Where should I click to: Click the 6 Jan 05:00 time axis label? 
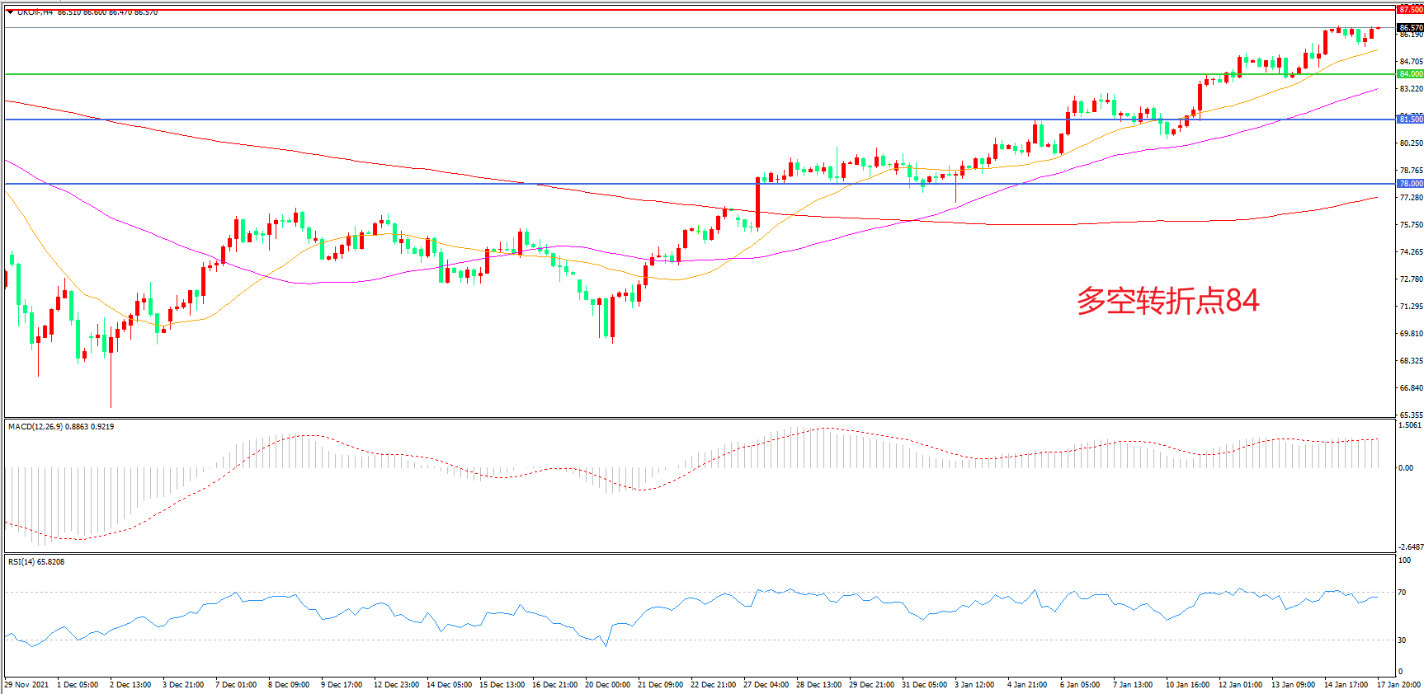click(1079, 685)
